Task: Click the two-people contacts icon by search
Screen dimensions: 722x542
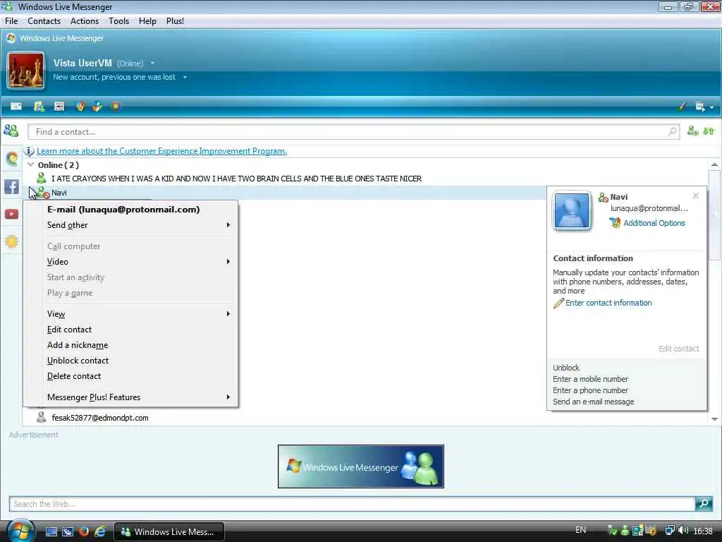Action: (x=11, y=131)
